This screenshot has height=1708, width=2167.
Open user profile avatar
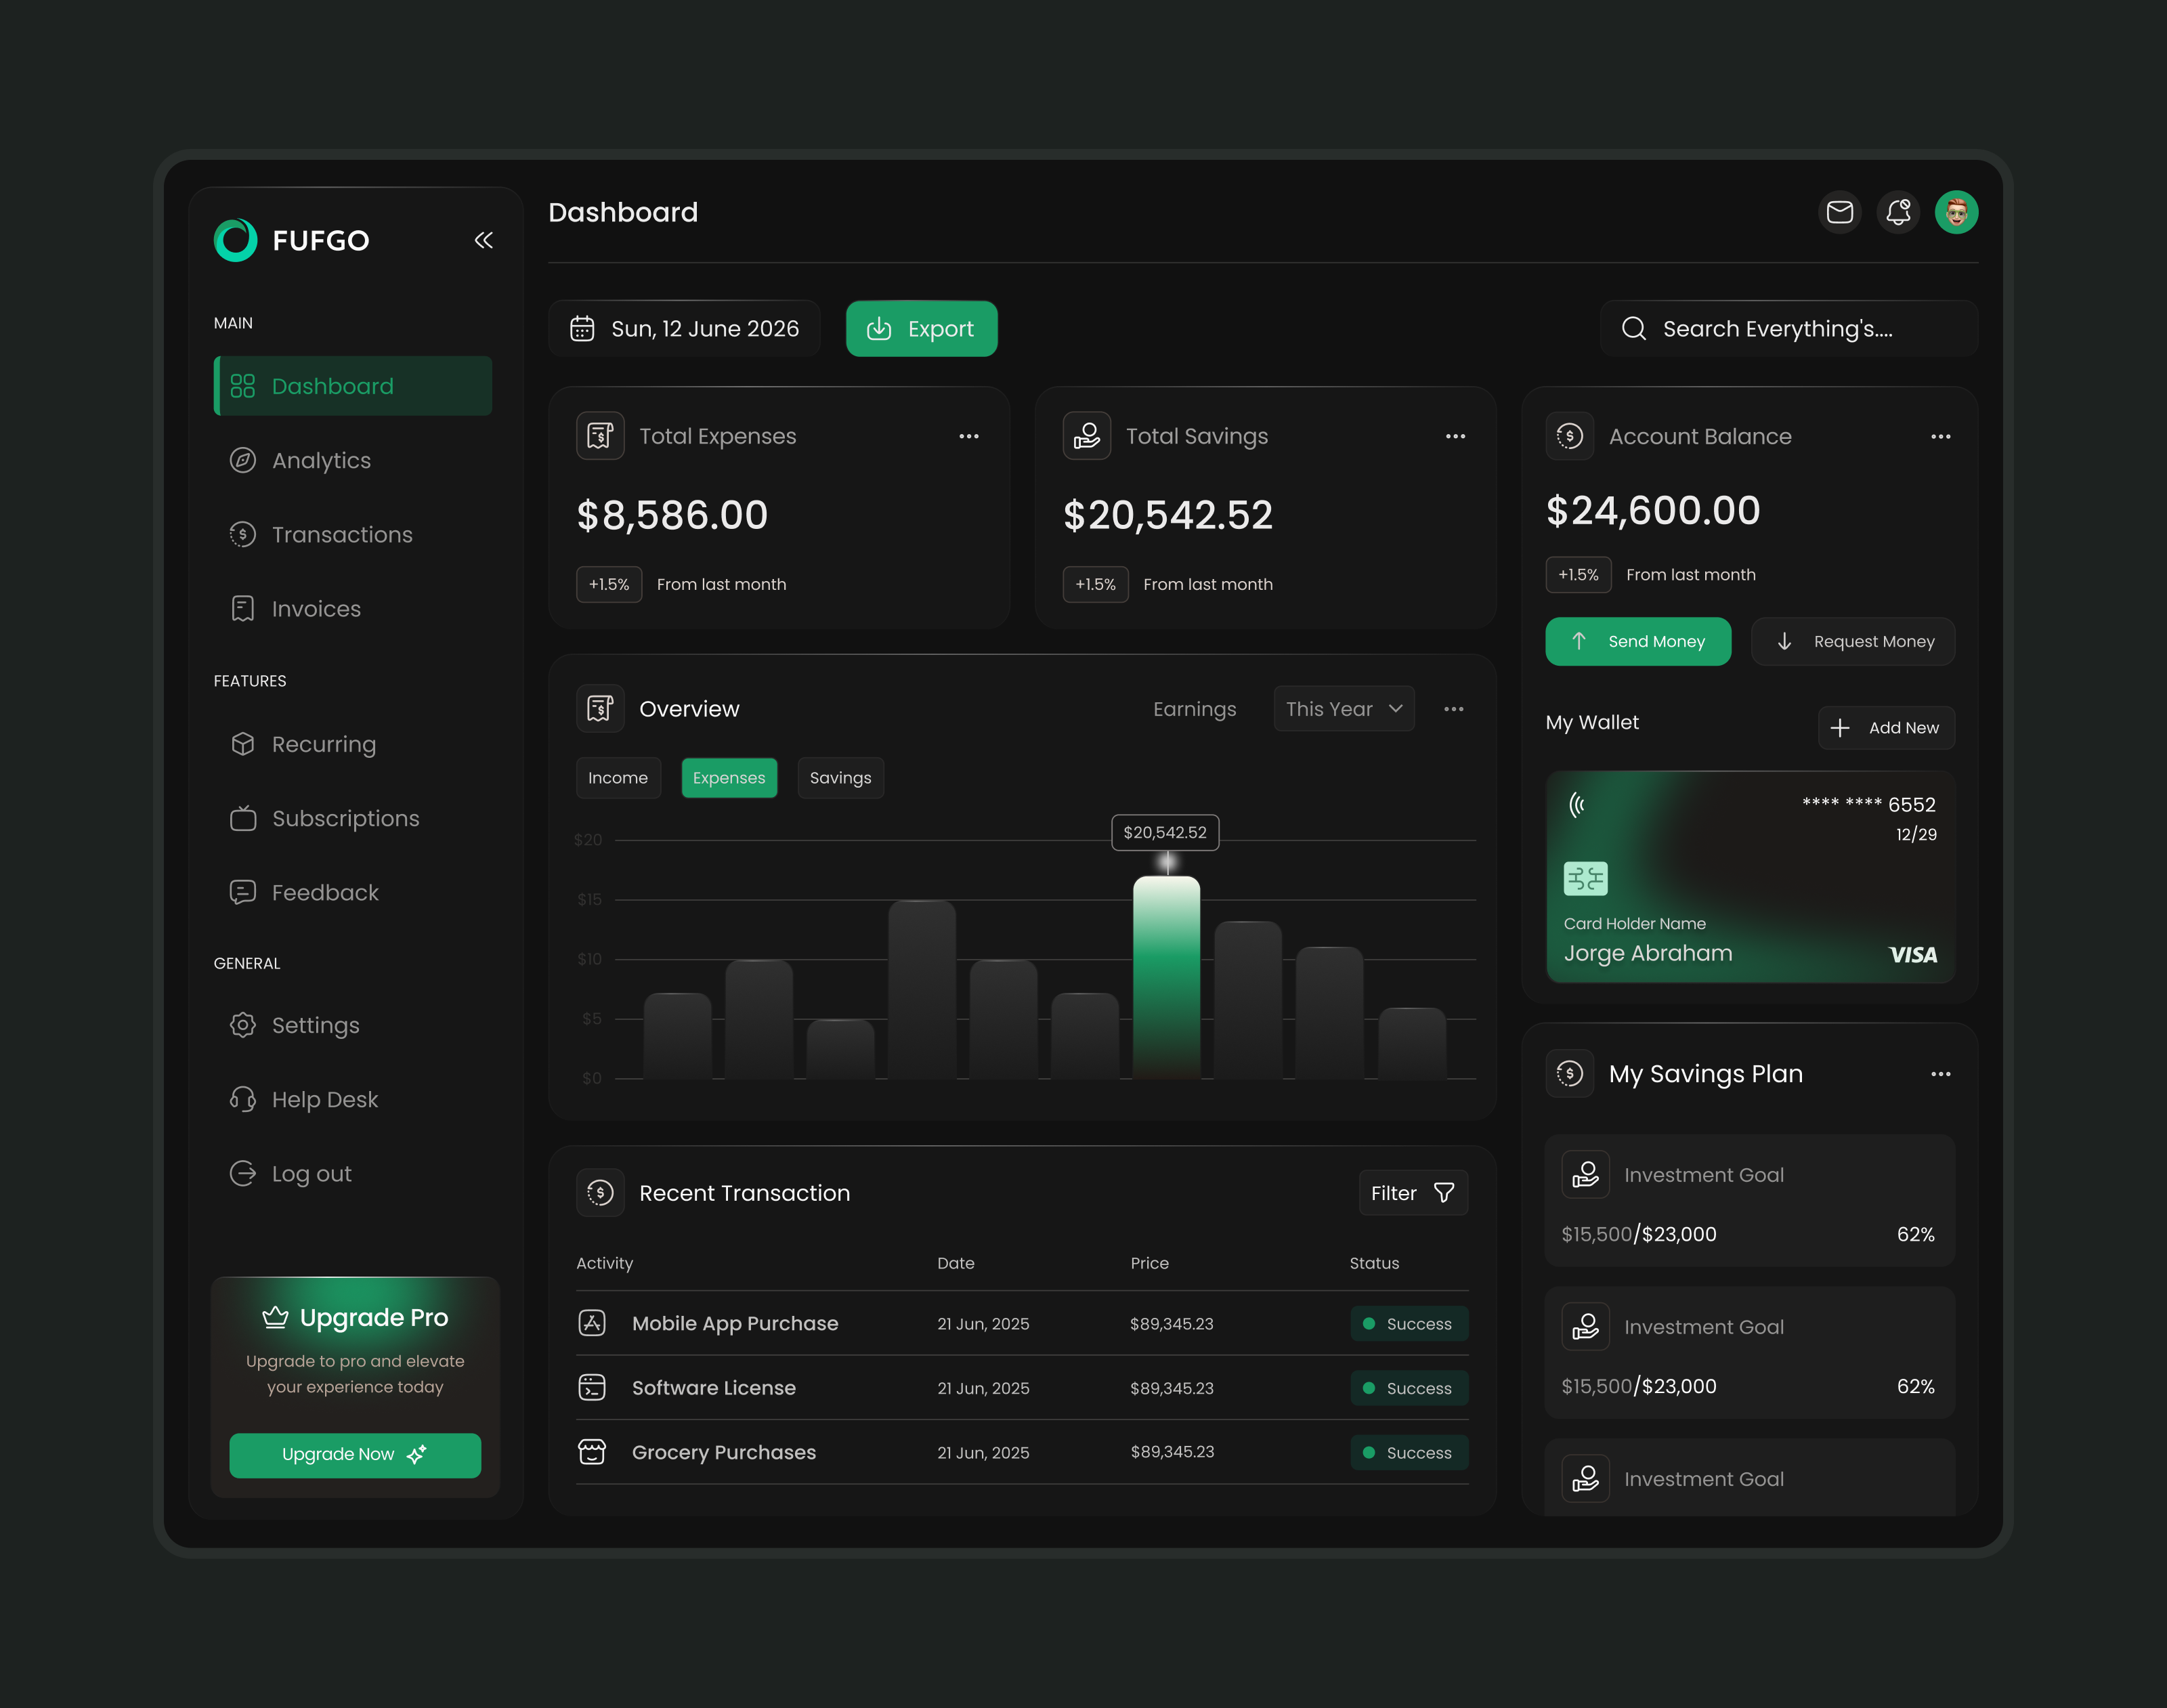point(1956,212)
